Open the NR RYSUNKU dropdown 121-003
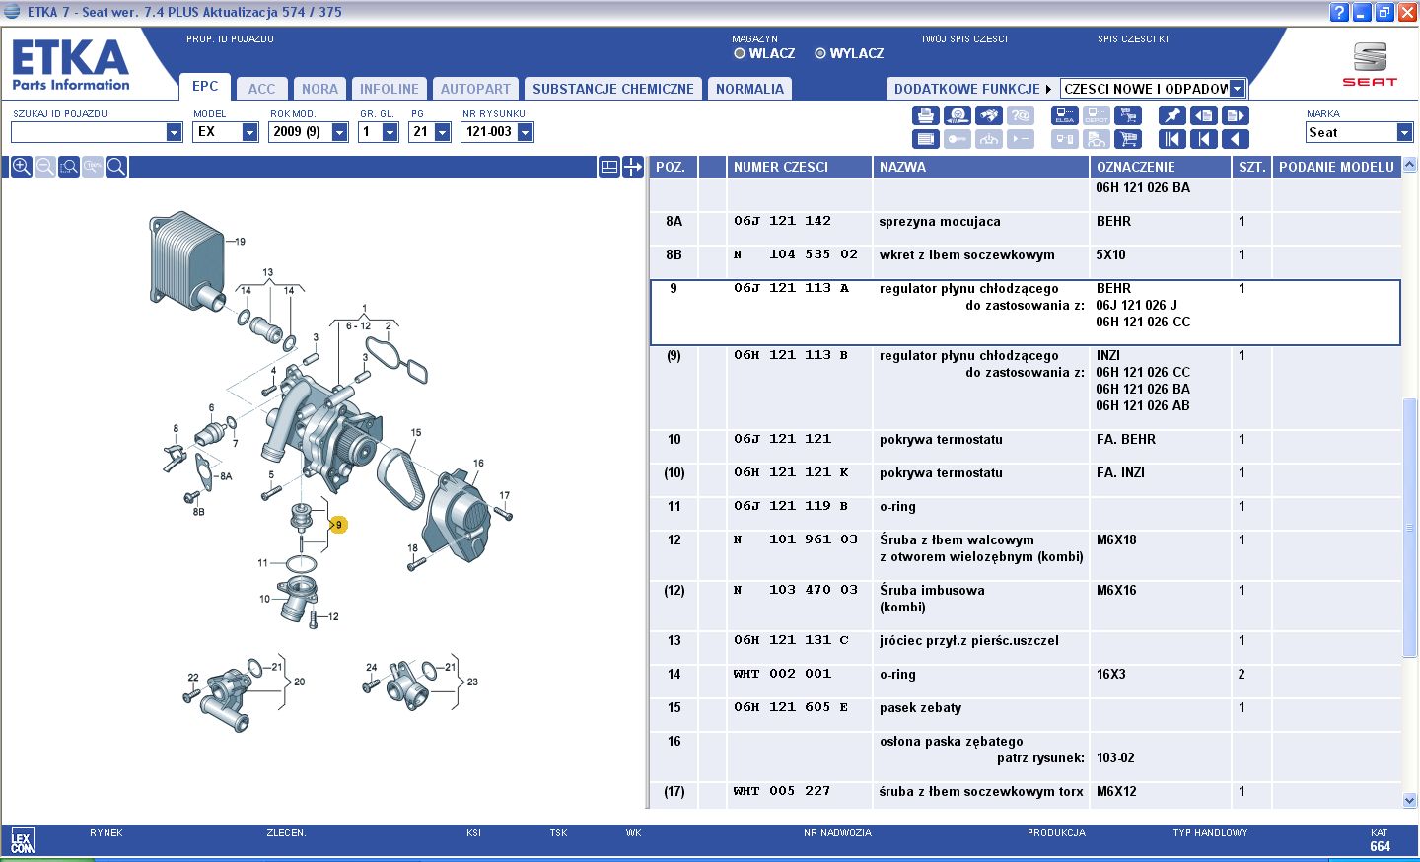 pyautogui.click(x=525, y=132)
